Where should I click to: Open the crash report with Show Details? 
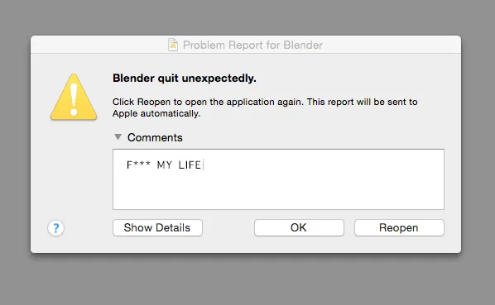[157, 228]
